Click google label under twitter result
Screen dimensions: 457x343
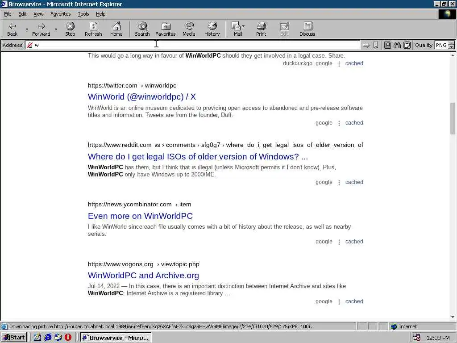tap(324, 123)
